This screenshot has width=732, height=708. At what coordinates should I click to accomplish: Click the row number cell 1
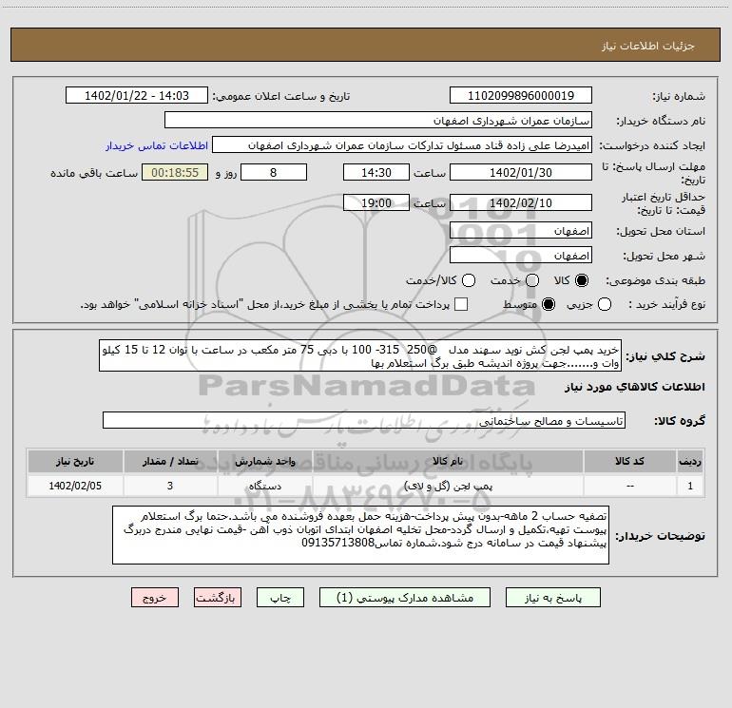(690, 486)
